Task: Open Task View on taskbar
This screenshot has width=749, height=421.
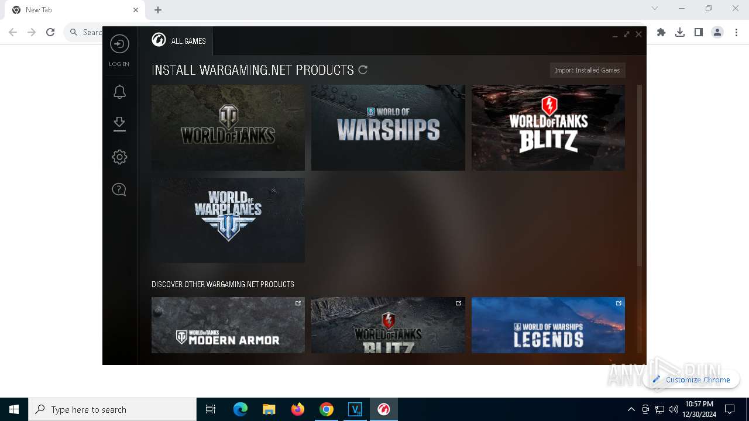Action: 211,409
